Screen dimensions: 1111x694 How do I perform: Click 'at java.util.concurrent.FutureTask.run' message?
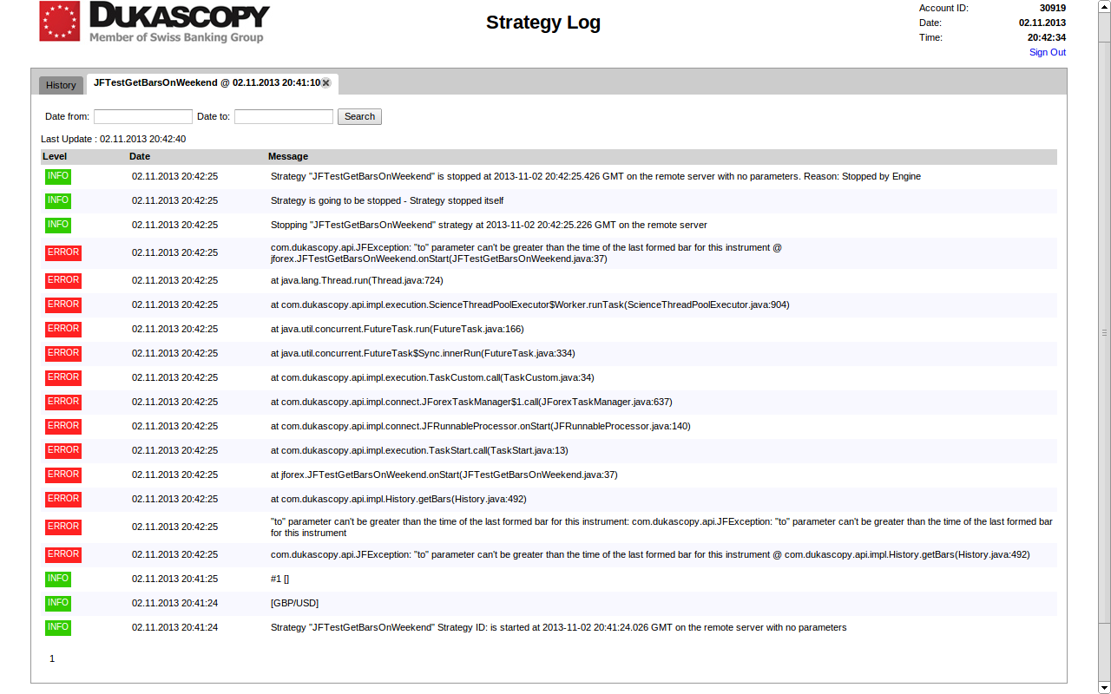point(398,329)
